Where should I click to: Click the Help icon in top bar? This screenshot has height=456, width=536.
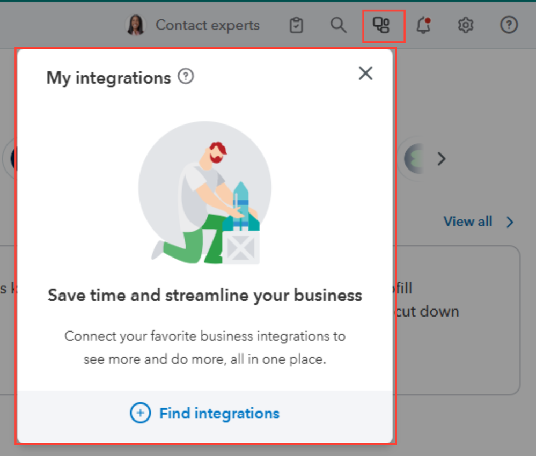[509, 25]
